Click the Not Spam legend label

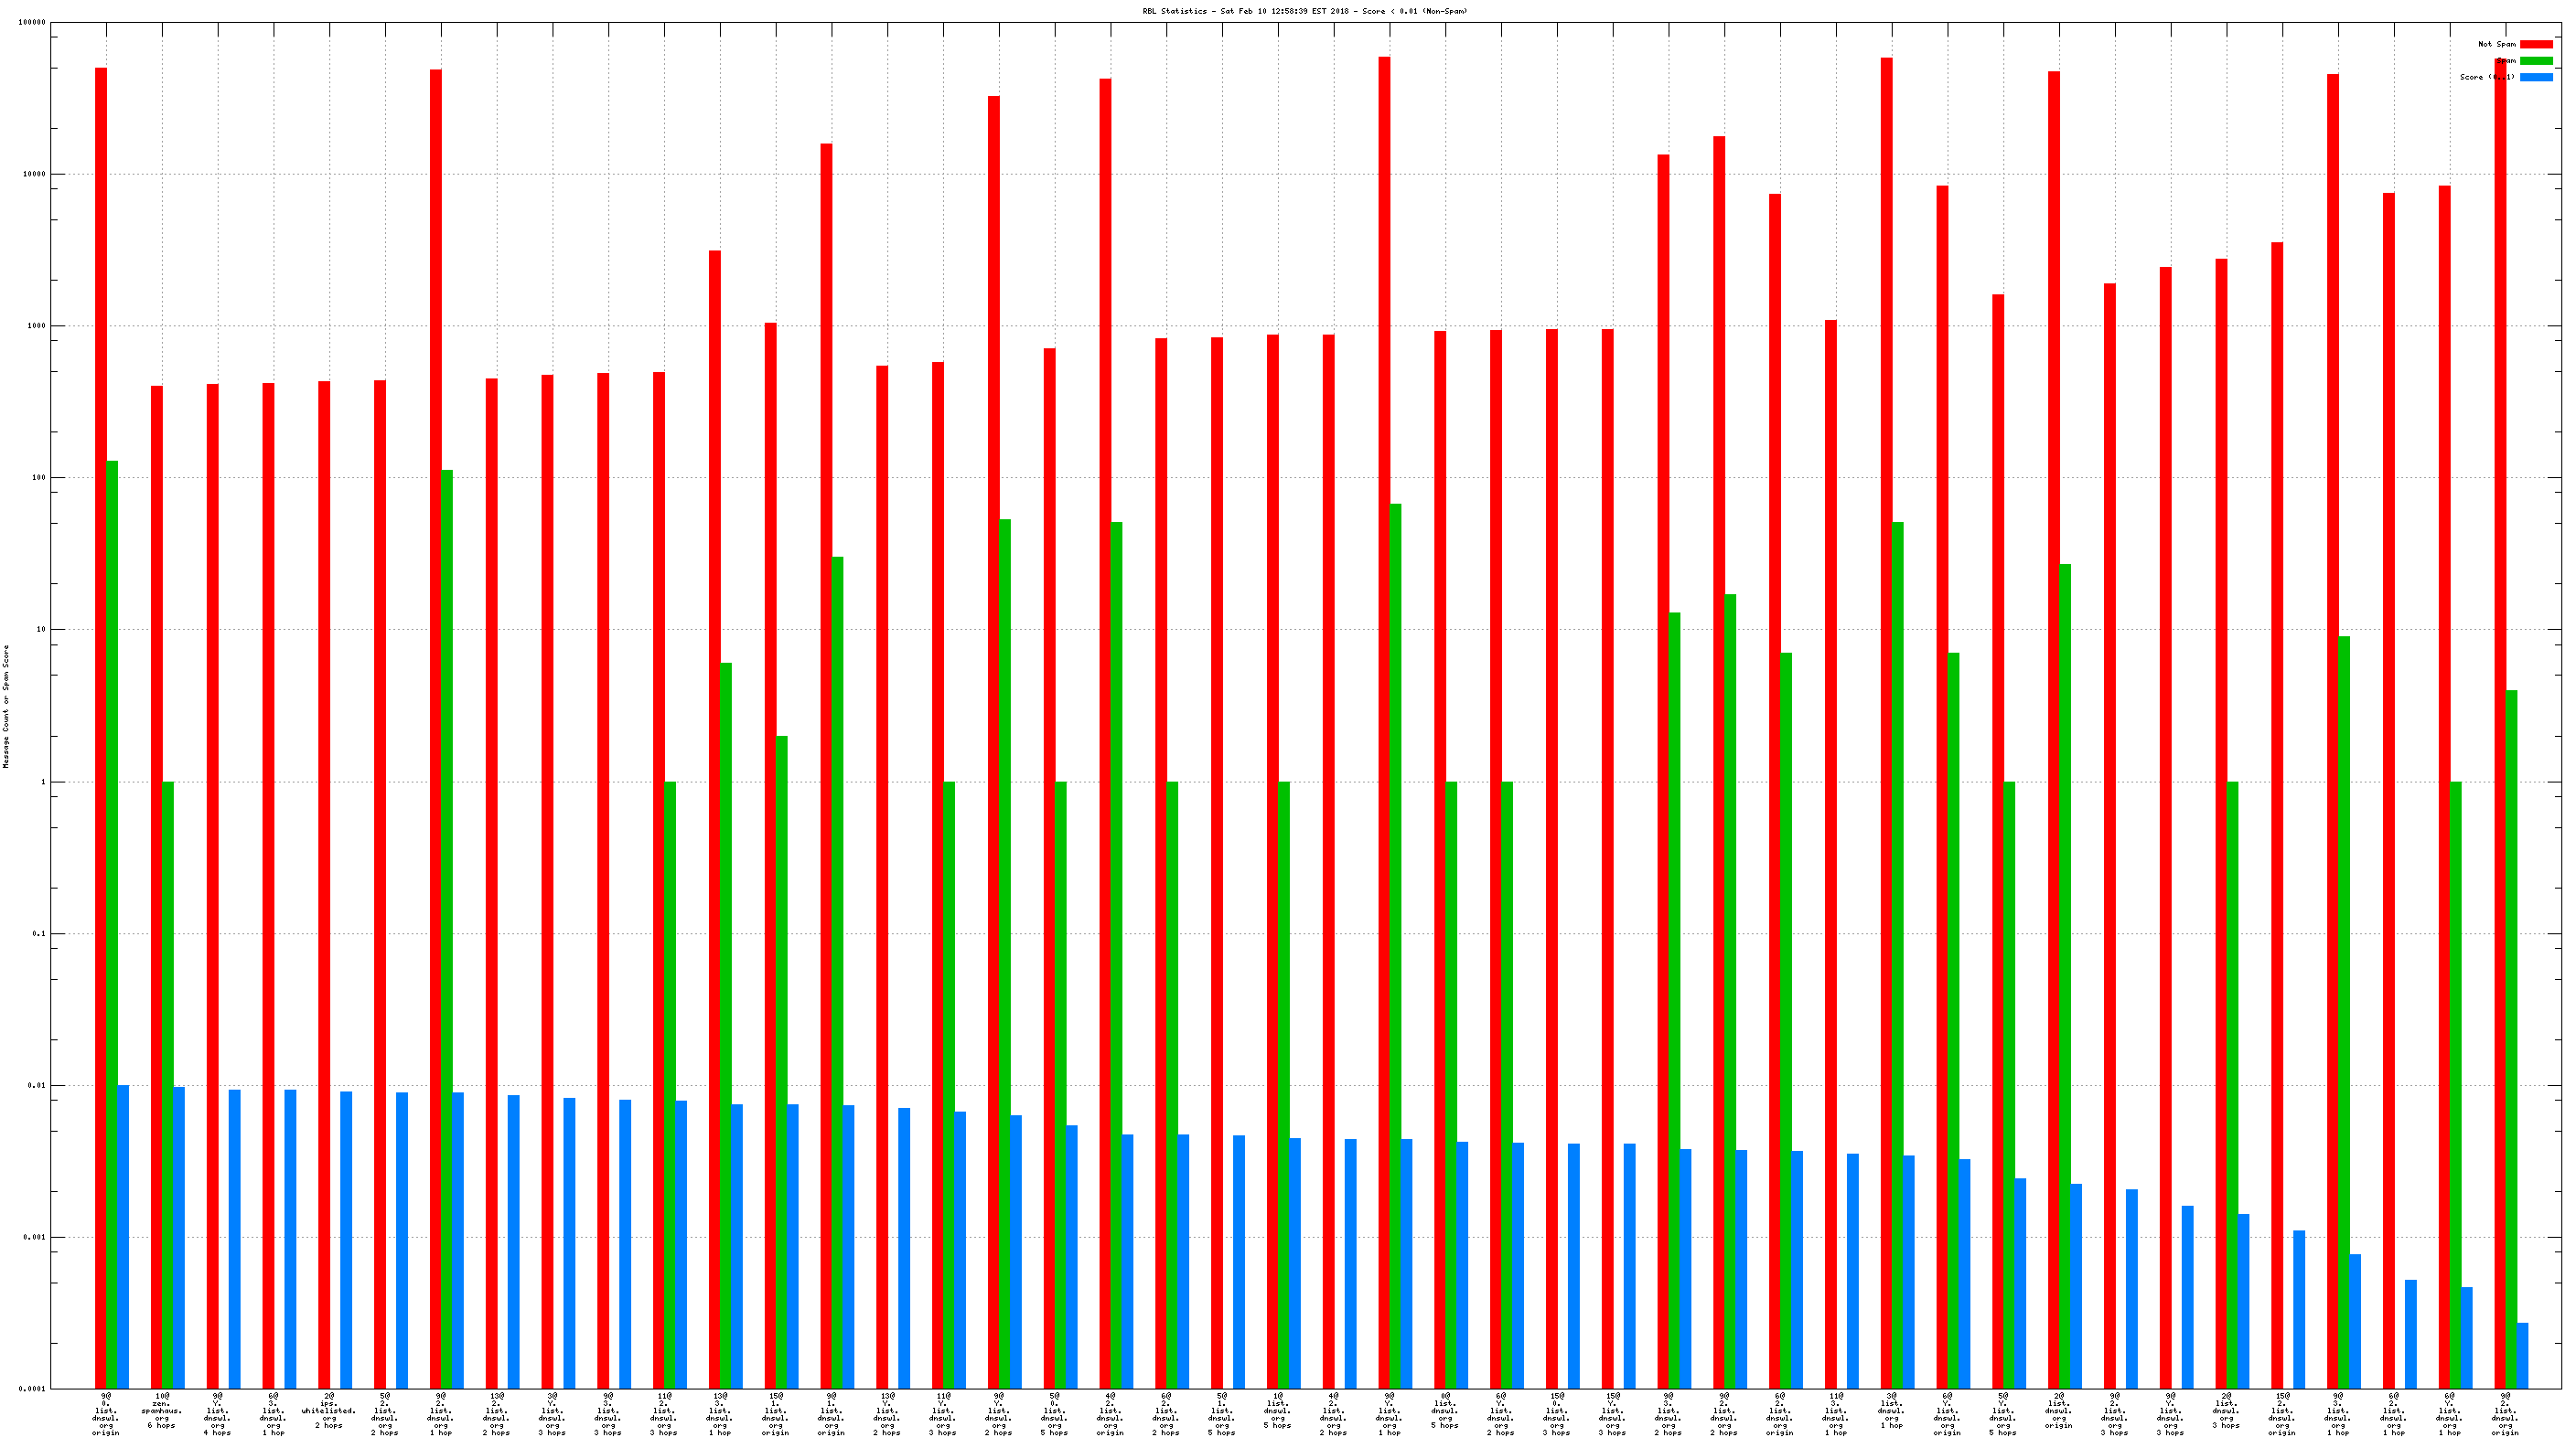pyautogui.click(x=2496, y=44)
